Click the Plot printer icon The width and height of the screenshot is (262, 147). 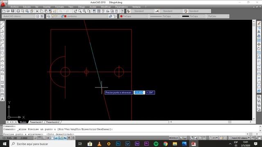(x=18, y=11)
